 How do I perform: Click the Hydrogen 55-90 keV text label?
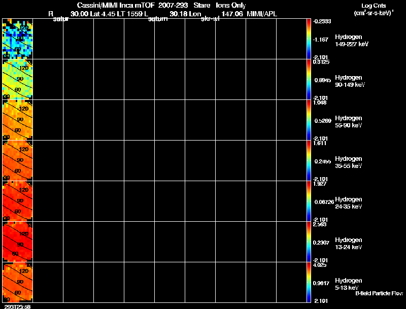click(349, 122)
